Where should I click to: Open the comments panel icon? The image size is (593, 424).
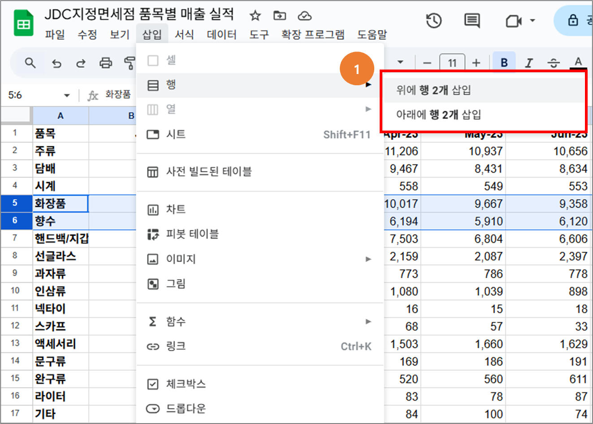tap(472, 21)
